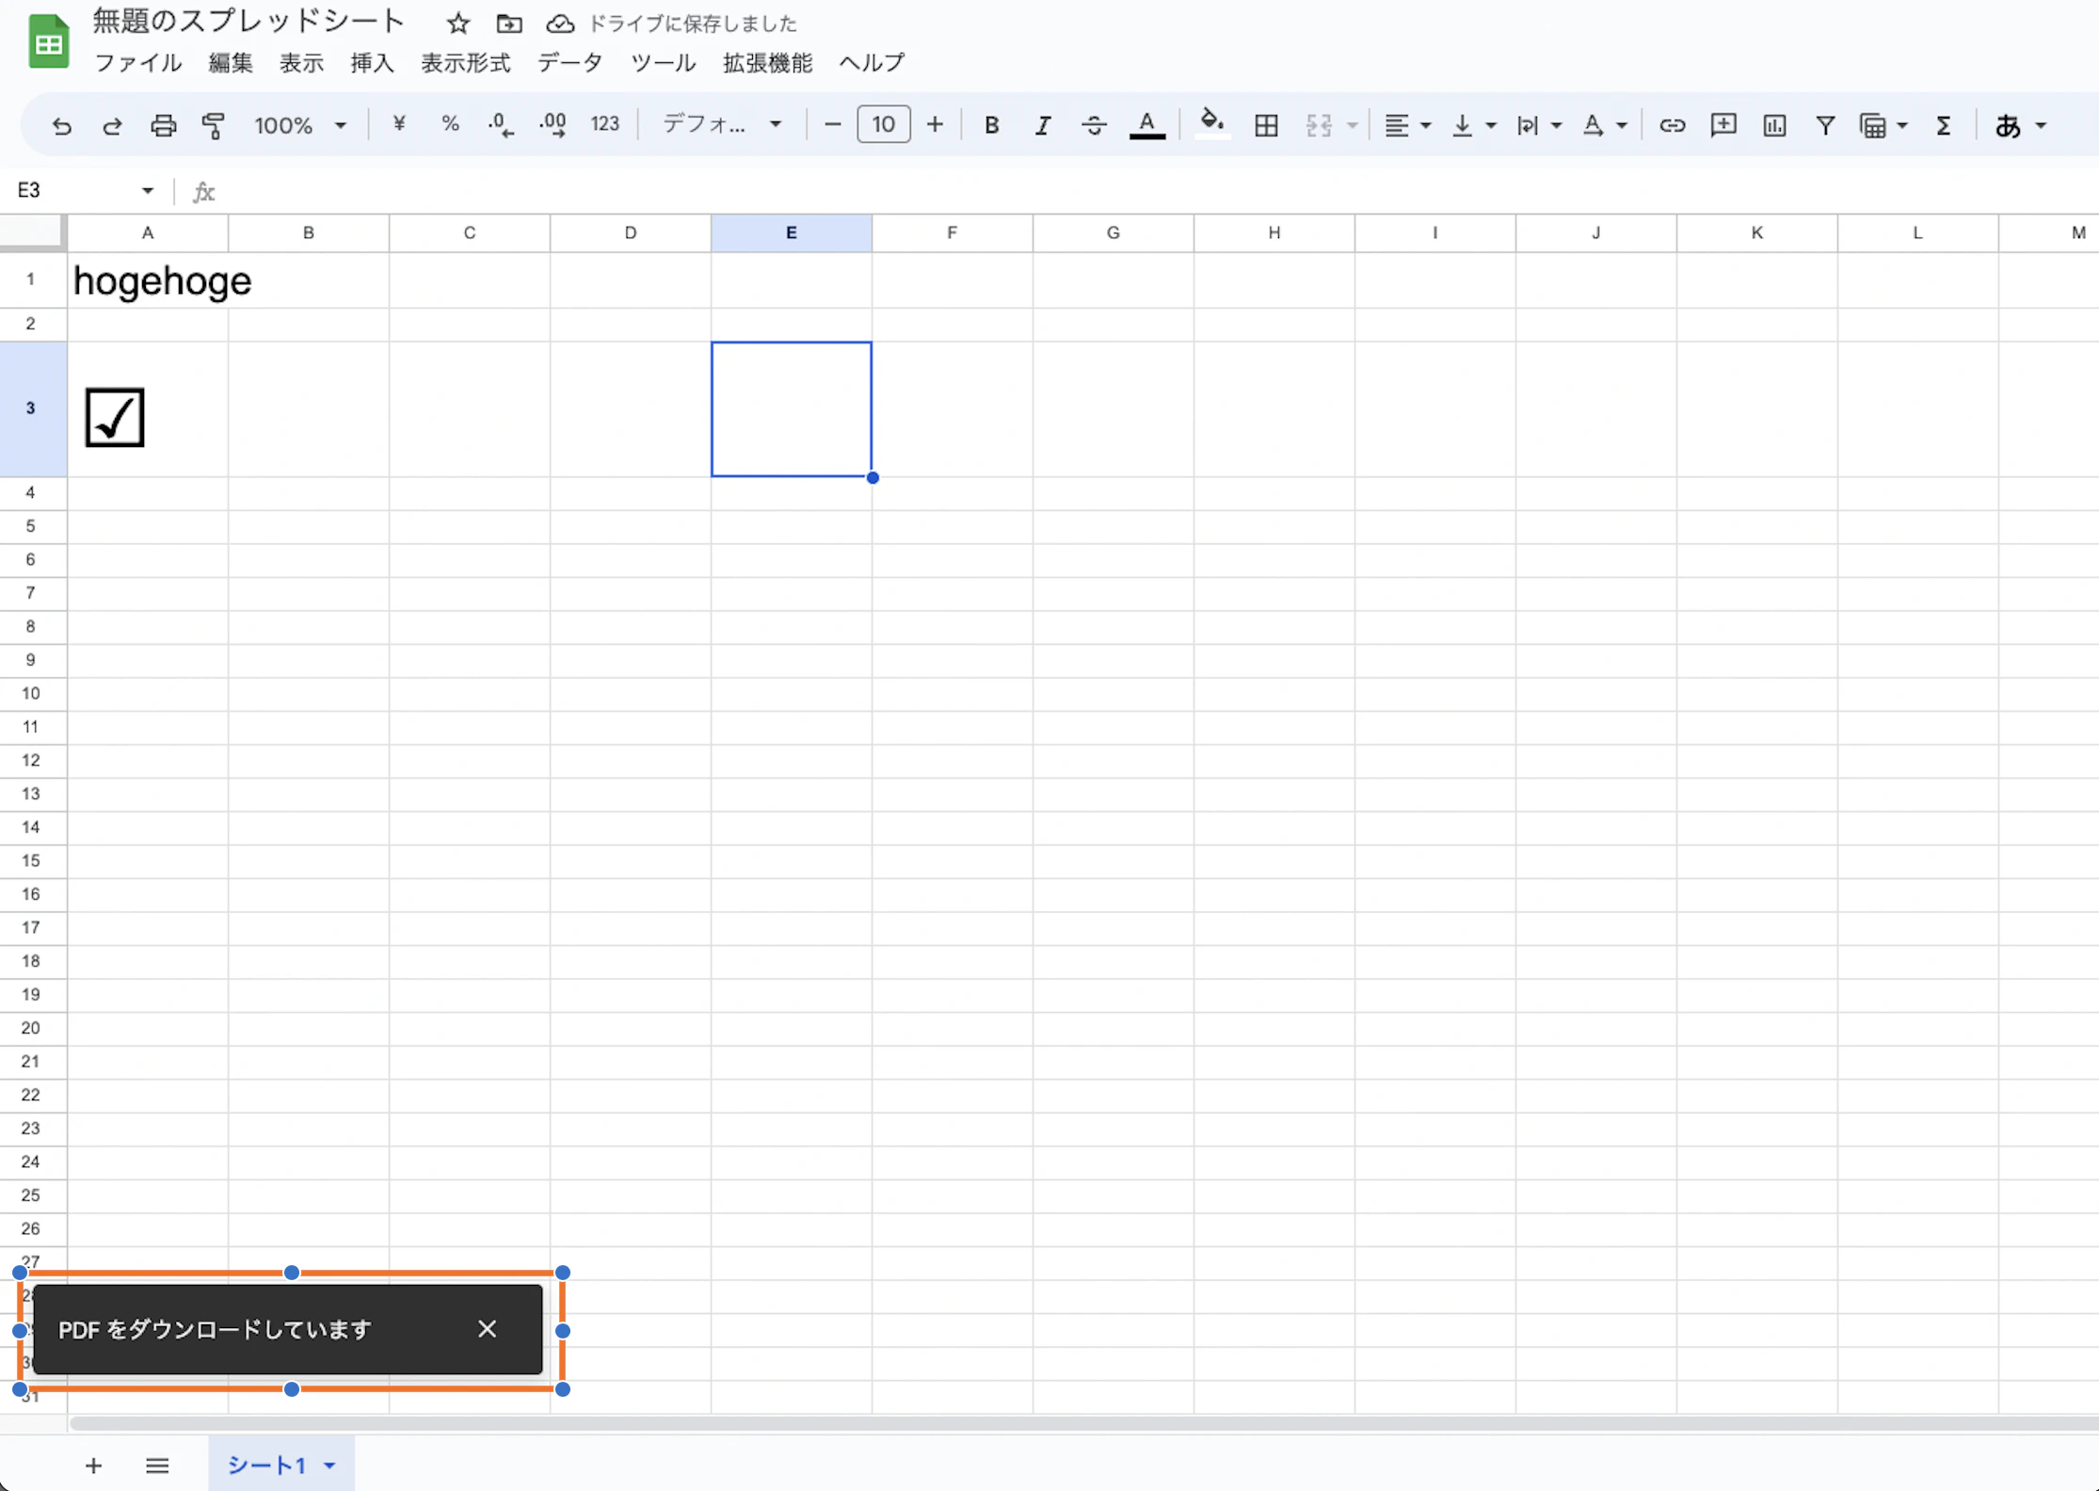Toggle the checkbox in cell A3
Screen dimensions: 2099x1491
(115, 417)
